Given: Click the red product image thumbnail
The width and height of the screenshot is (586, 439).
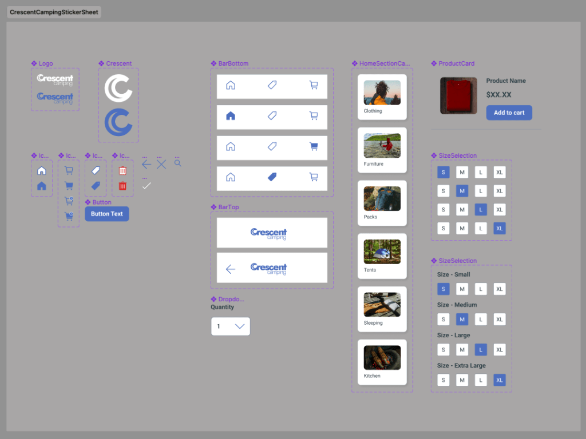Looking at the screenshot, I should [x=458, y=95].
